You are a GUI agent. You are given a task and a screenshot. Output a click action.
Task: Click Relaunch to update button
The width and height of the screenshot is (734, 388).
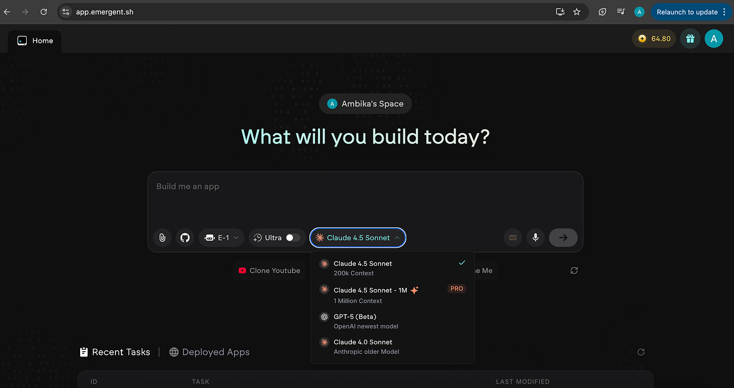coord(687,12)
